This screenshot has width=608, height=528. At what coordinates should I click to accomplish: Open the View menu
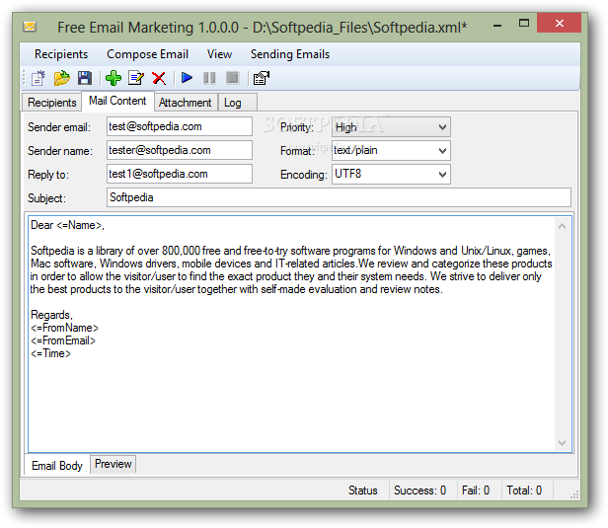tap(219, 54)
